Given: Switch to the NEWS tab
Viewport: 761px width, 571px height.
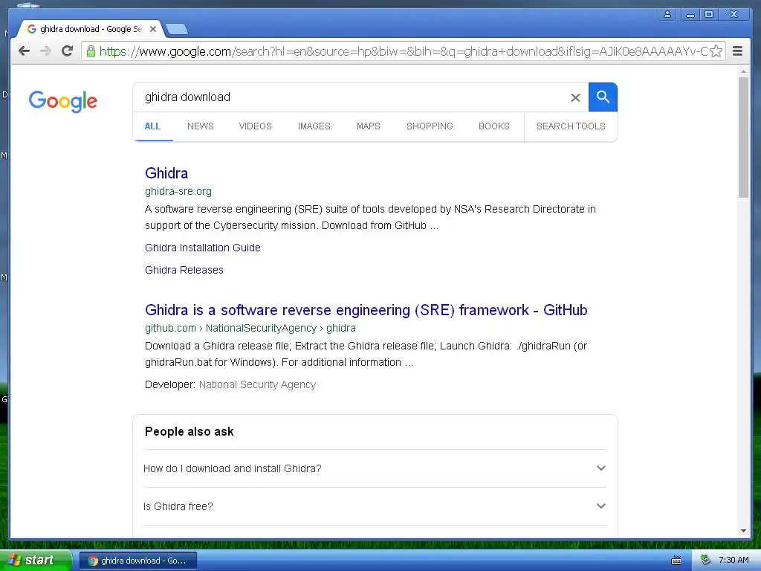Looking at the screenshot, I should click(201, 126).
